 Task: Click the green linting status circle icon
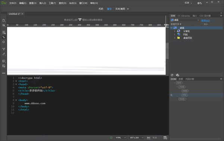pyautogui.click(x=111, y=138)
